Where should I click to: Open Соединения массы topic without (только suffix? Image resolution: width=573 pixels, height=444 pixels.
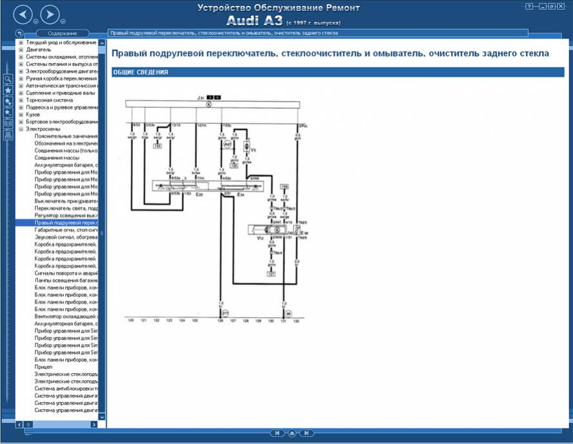point(57,158)
